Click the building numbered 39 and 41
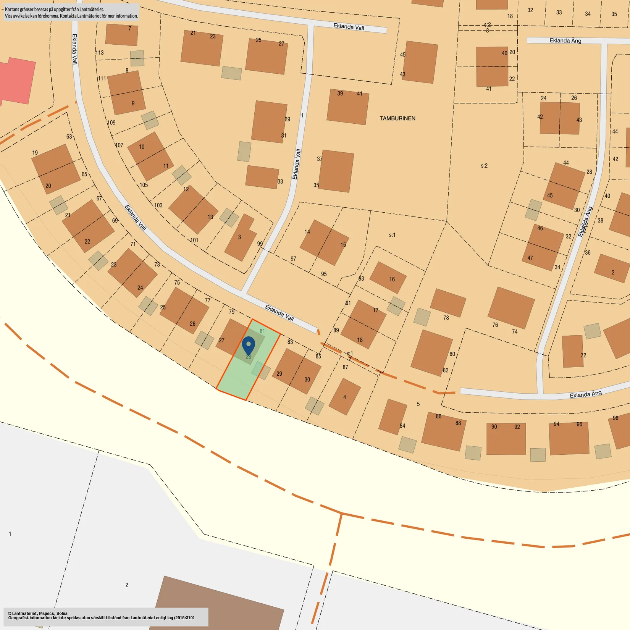630x630 pixels. point(348,107)
